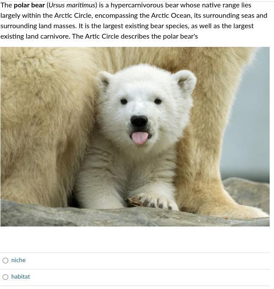The width and height of the screenshot is (274, 289).
Task: Click the word 'hypercarnivorous' in the passage
Action: point(137,5)
